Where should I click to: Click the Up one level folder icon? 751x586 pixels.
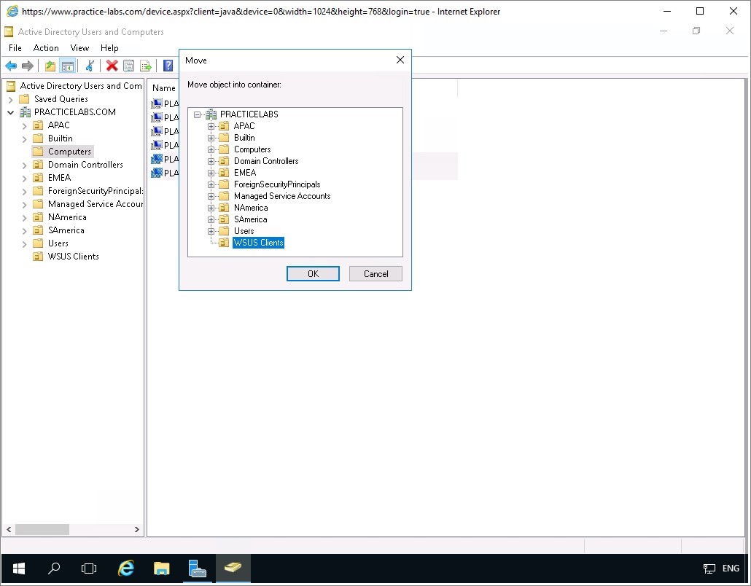click(50, 66)
